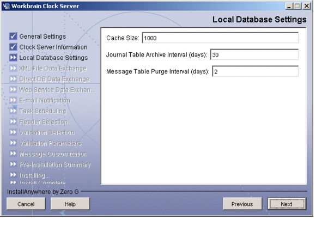Select the E-mail Notification step label
Screen dimensions: 322x226
pyautogui.click(x=45, y=100)
